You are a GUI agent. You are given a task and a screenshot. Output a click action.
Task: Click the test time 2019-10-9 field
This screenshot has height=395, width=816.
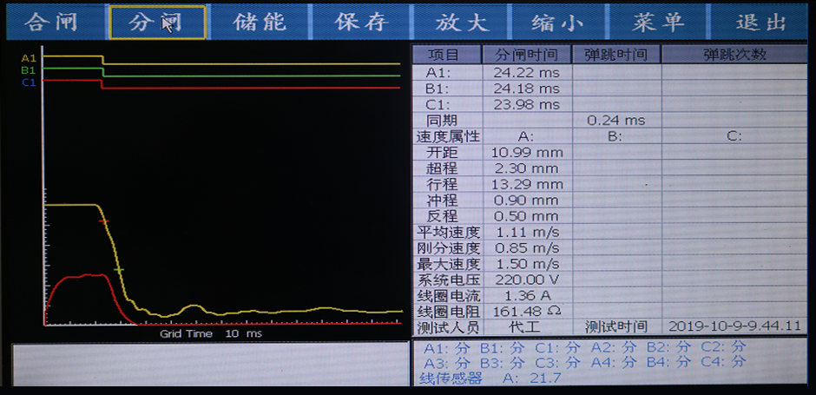point(734,326)
